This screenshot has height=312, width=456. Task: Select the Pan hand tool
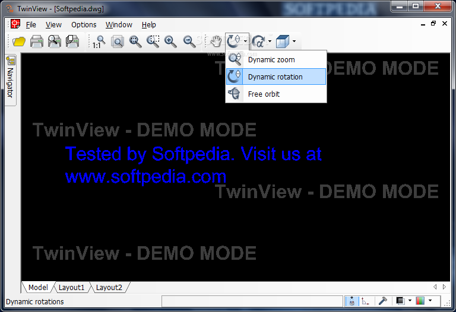tap(216, 42)
